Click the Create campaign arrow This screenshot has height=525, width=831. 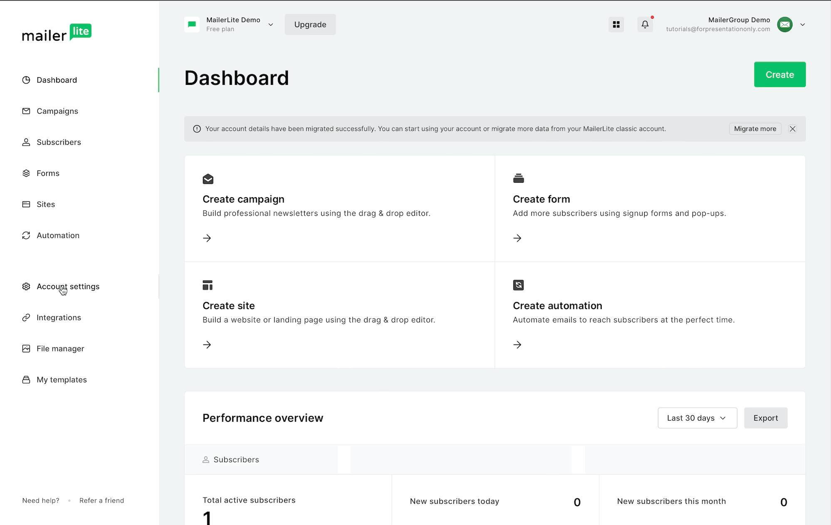(207, 238)
